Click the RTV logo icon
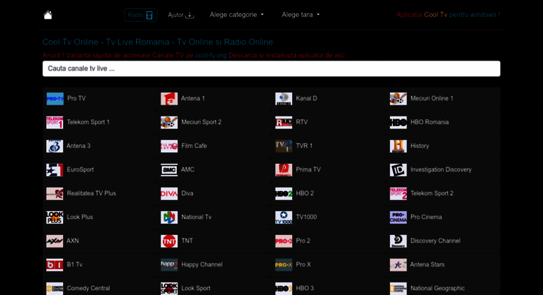 [284, 122]
